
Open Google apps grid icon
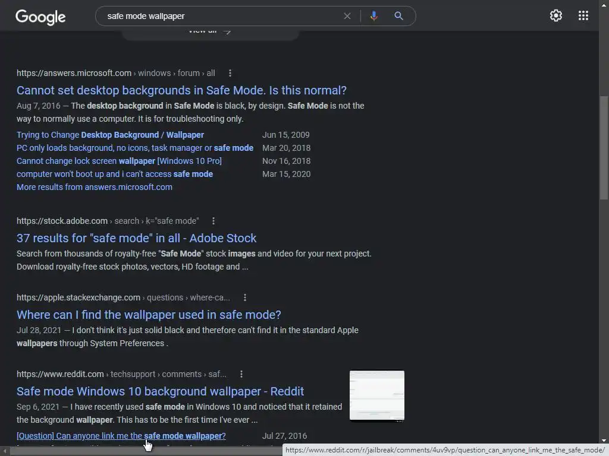click(583, 15)
